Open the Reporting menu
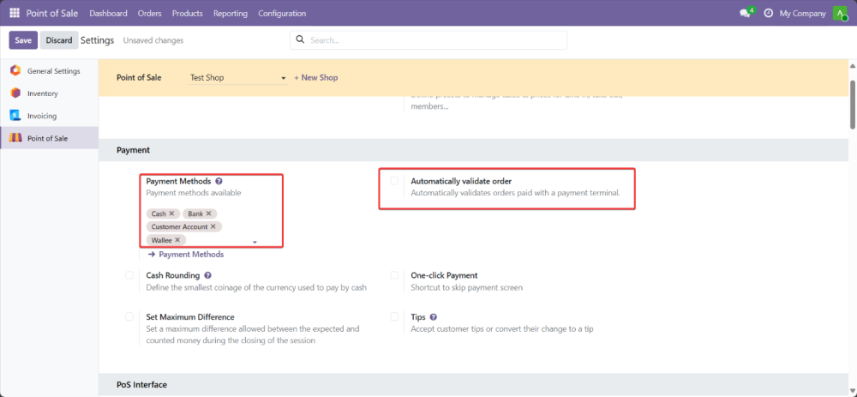Image resolution: width=857 pixels, height=397 pixels. 231,14
